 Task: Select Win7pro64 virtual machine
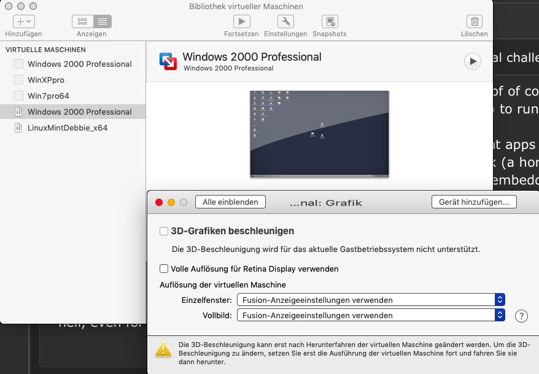click(x=72, y=96)
